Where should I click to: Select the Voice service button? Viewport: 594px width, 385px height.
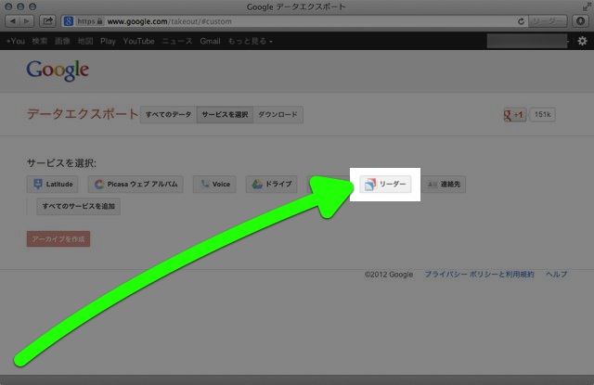(214, 185)
